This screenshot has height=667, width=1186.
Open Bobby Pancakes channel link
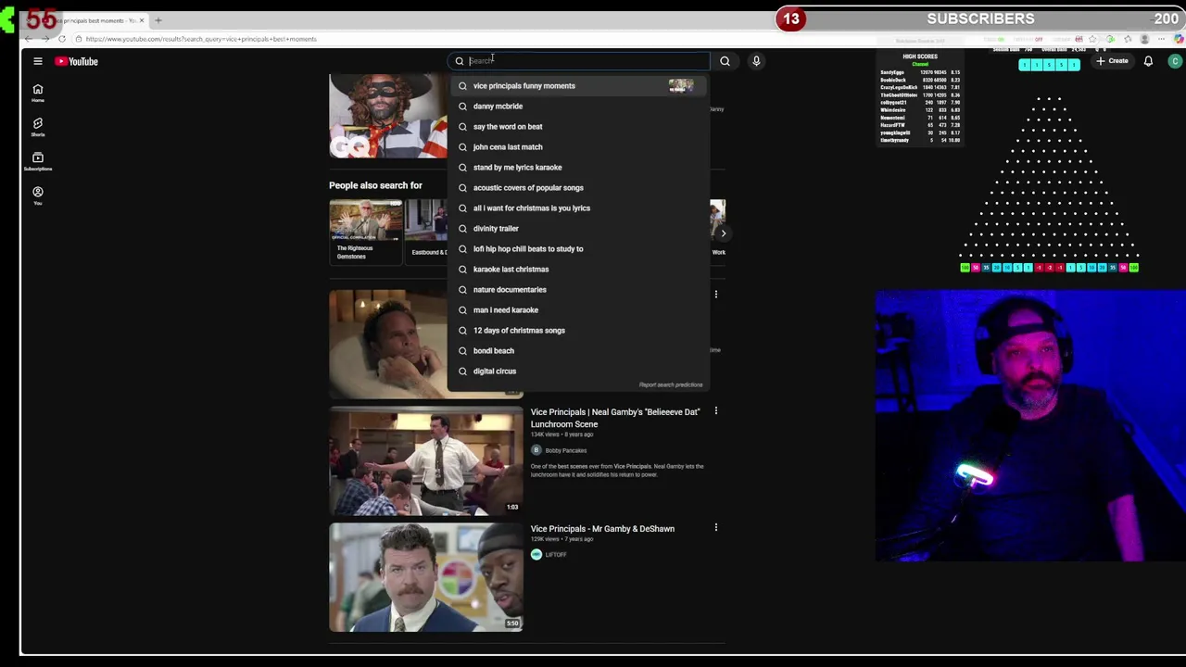click(565, 450)
